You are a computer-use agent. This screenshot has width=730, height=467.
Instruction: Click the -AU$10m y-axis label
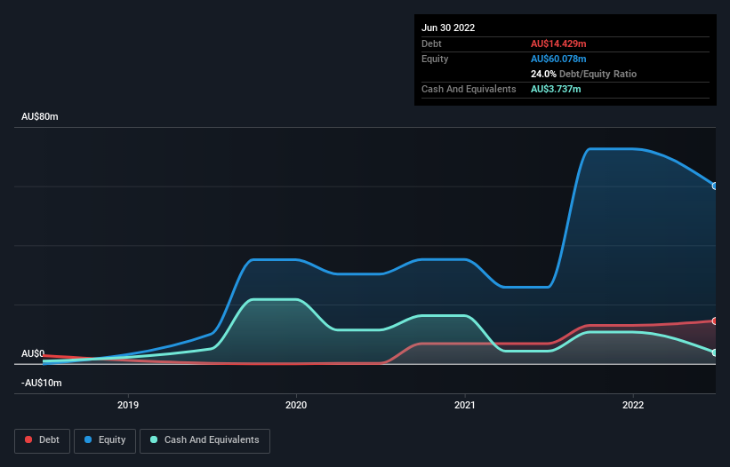click(42, 383)
